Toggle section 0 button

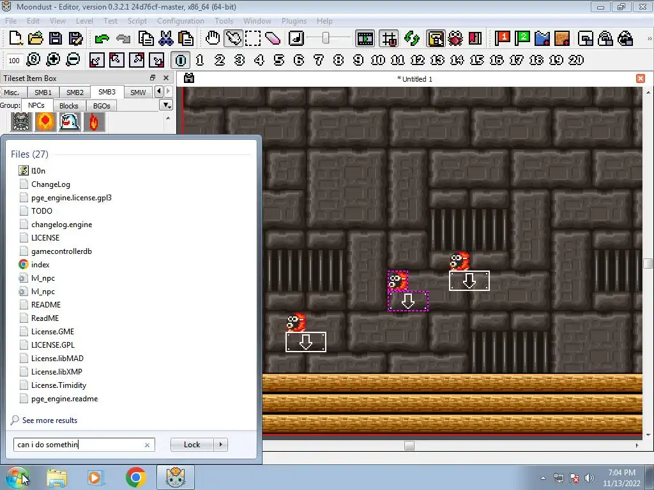[181, 60]
